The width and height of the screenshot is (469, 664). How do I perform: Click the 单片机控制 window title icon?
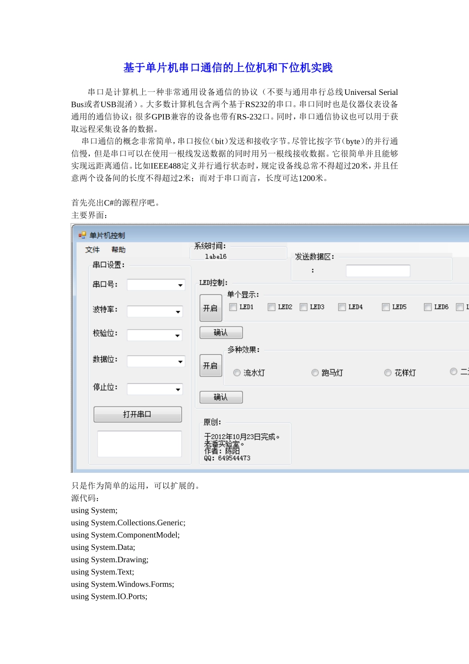tap(82, 235)
